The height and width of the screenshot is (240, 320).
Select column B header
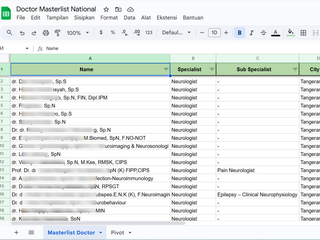[x=193, y=59]
